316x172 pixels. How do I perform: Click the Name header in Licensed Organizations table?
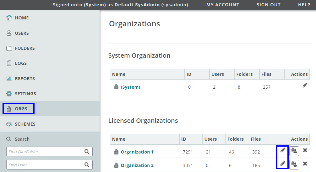click(x=119, y=139)
